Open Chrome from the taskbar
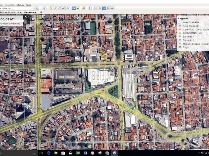Screen dimensions: 209x156 pos(107,153)
